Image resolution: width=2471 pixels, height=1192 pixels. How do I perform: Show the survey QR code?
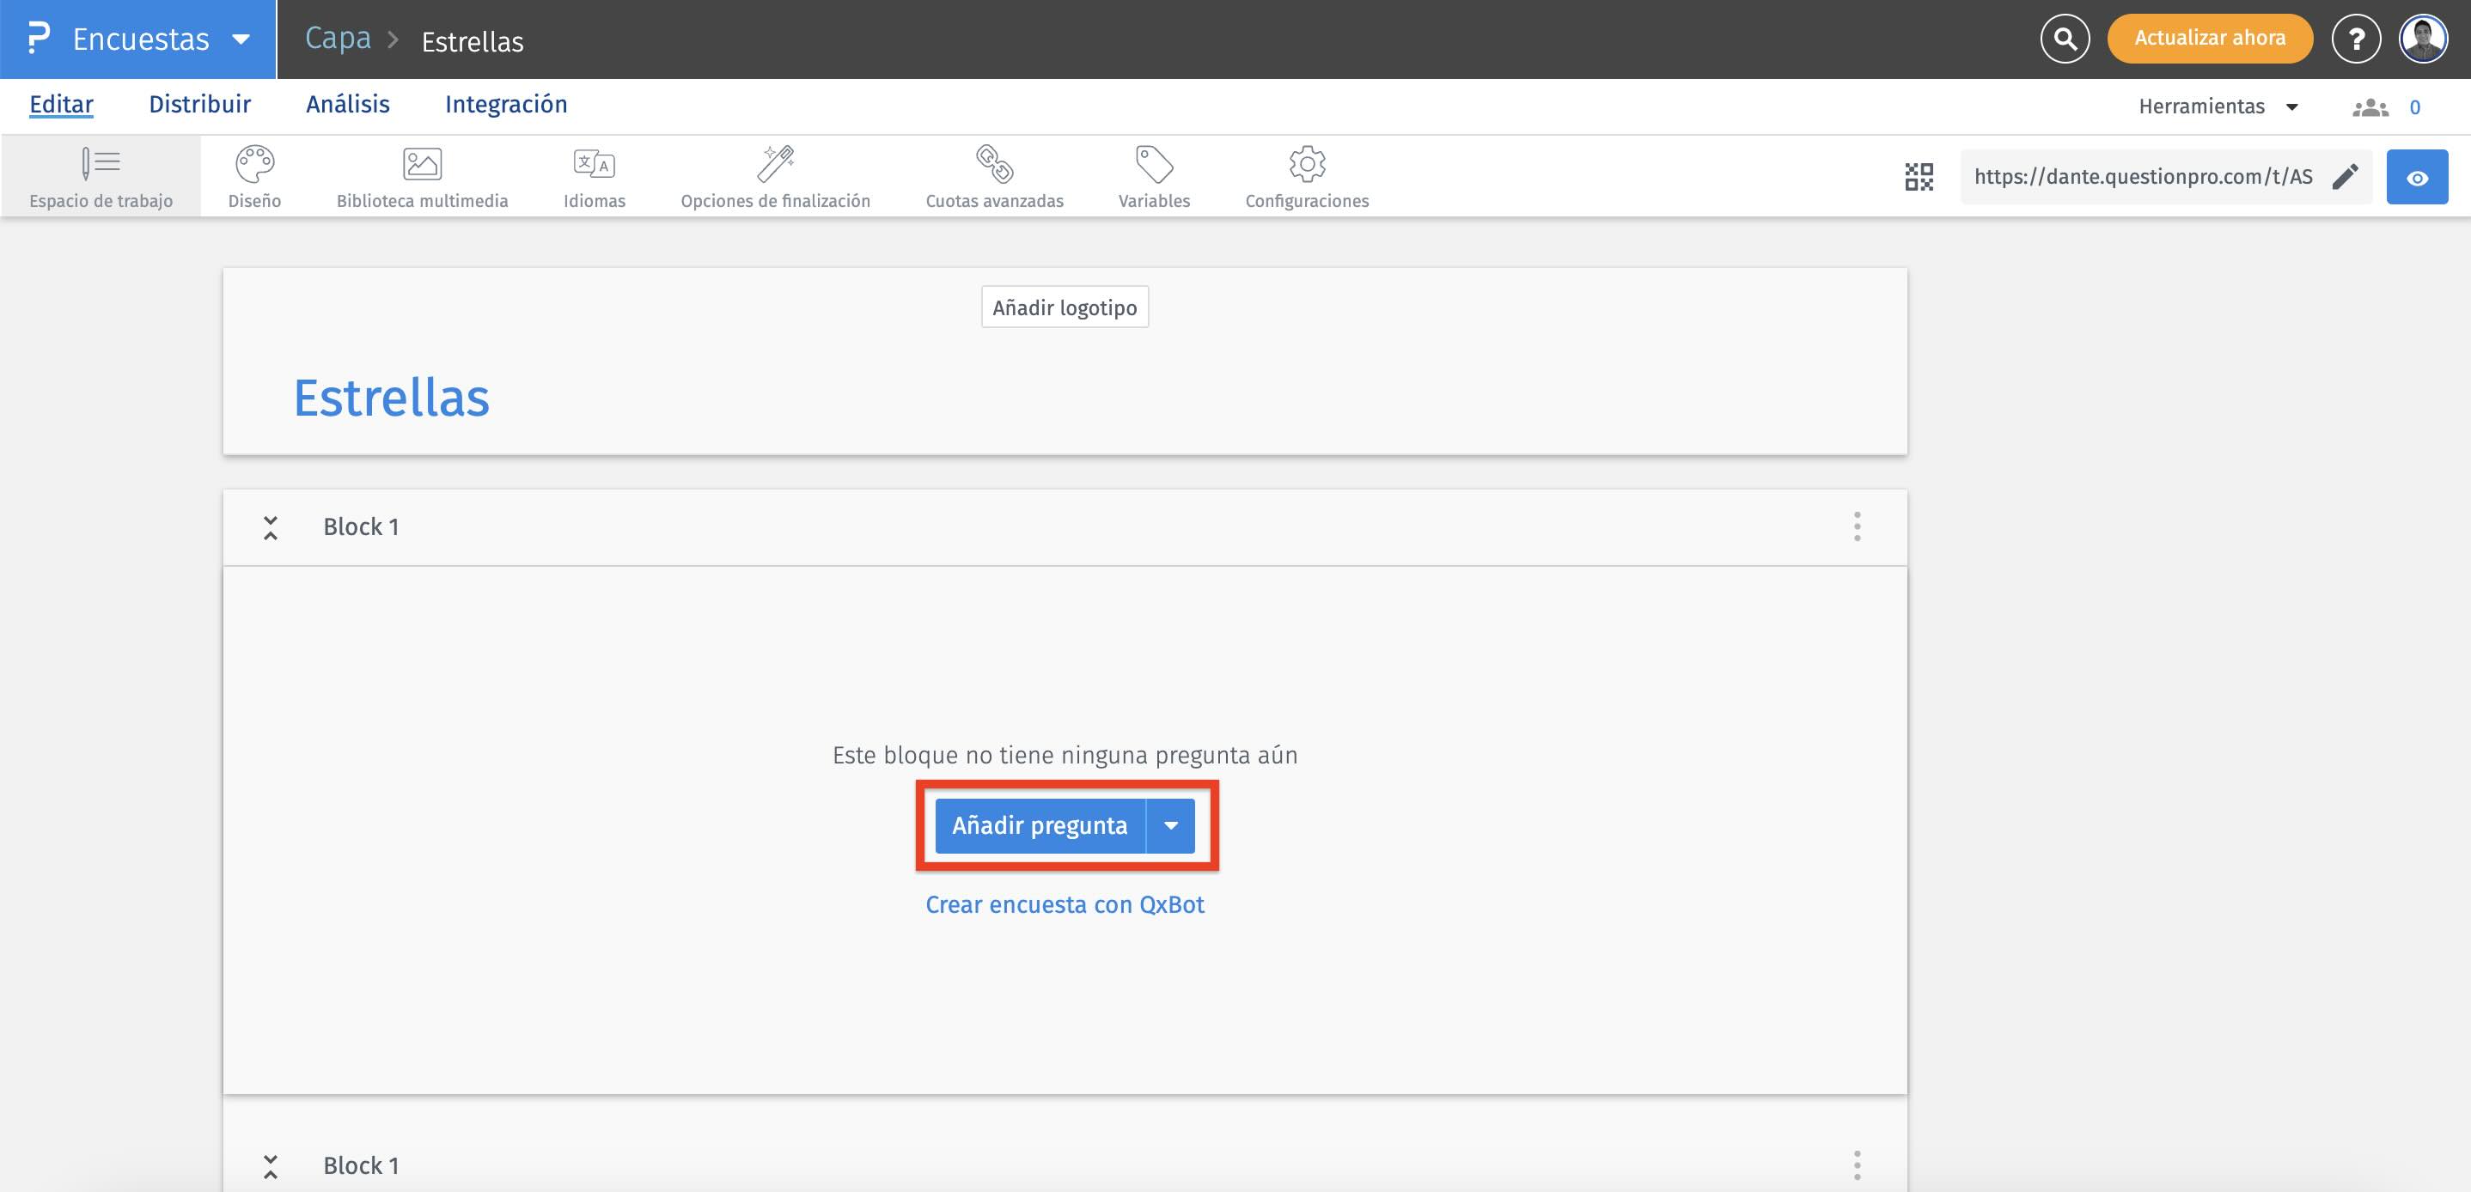coord(1919,176)
